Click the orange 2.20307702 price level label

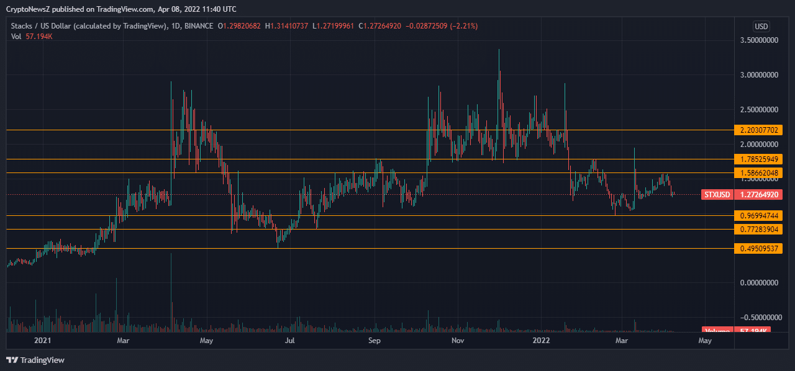(x=758, y=130)
